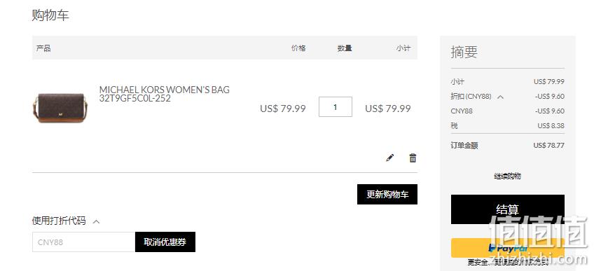Click the black 结算 checkout button
The width and height of the screenshot is (594, 271).
click(508, 209)
